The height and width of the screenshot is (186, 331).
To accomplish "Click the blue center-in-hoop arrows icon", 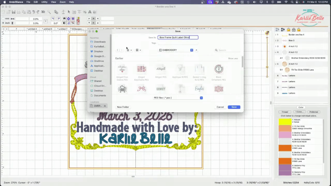I will click(69, 19).
